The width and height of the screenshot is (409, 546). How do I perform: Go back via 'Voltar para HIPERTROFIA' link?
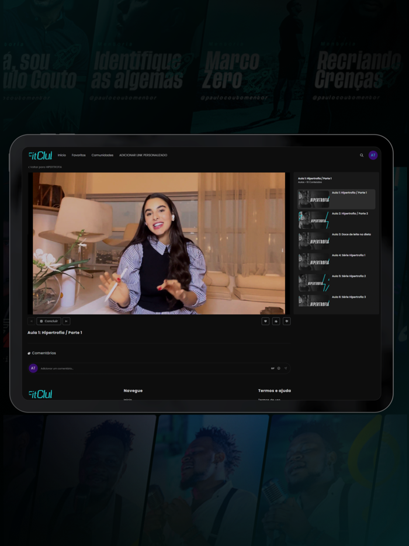(x=45, y=167)
